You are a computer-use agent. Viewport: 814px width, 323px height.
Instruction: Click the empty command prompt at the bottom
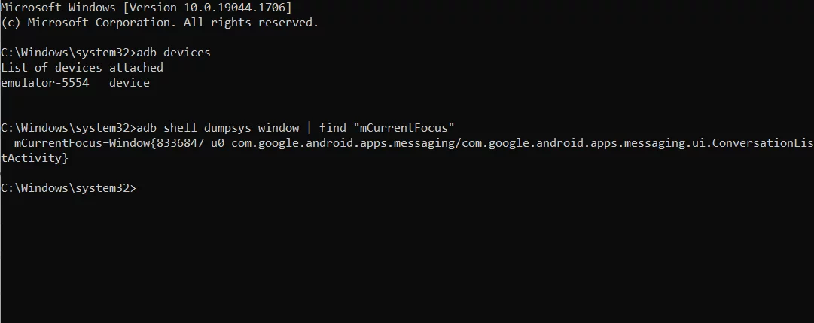(x=69, y=188)
